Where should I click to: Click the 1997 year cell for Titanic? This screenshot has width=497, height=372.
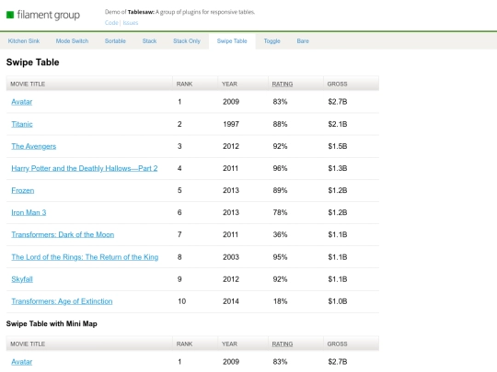[231, 124]
